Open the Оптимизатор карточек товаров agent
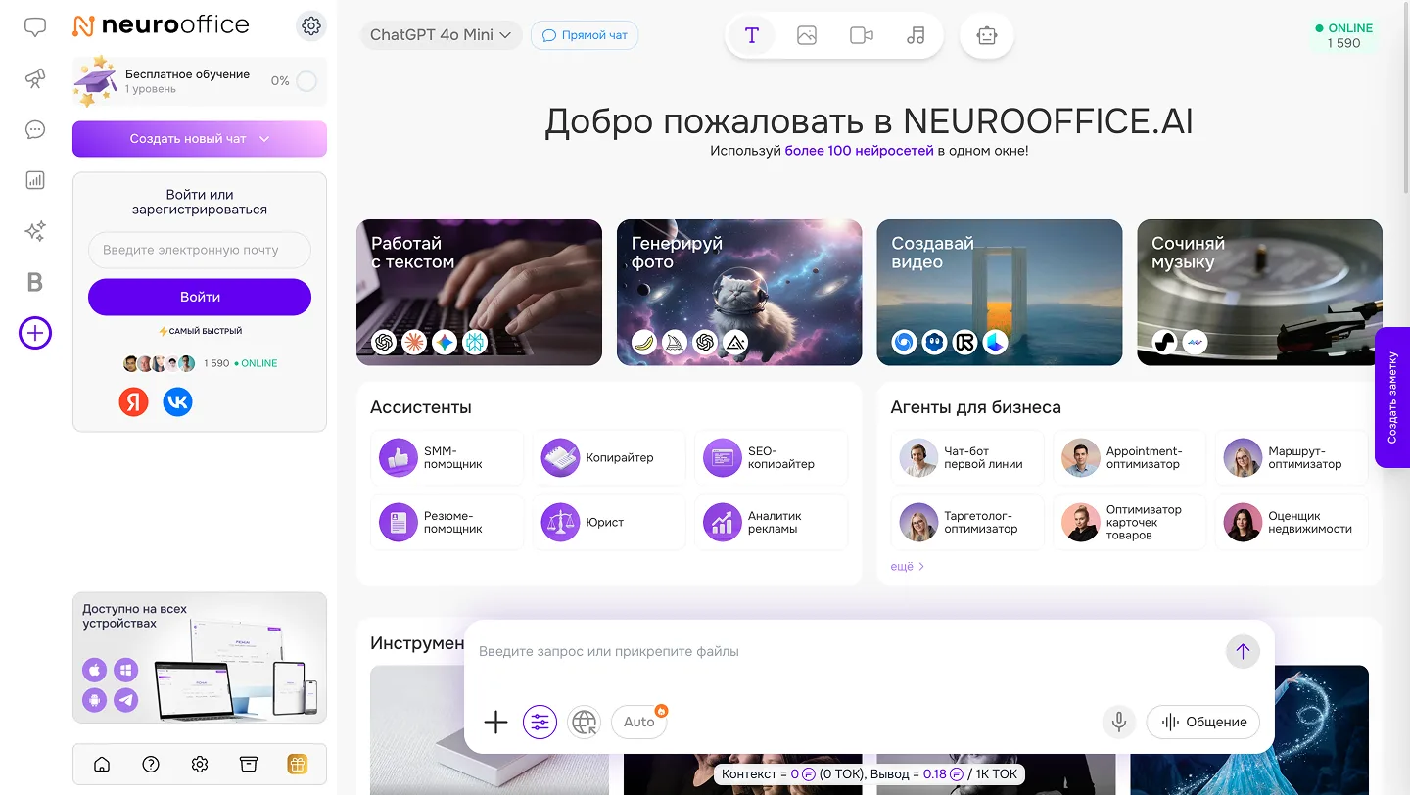The width and height of the screenshot is (1410, 795). [x=1130, y=522]
